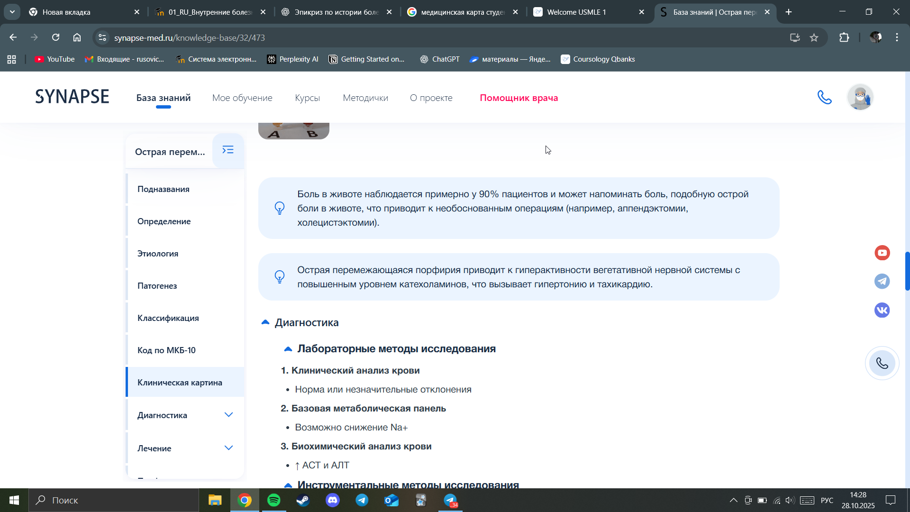The height and width of the screenshot is (512, 910).
Task: Open the YouTube floating social button
Action: 882,253
